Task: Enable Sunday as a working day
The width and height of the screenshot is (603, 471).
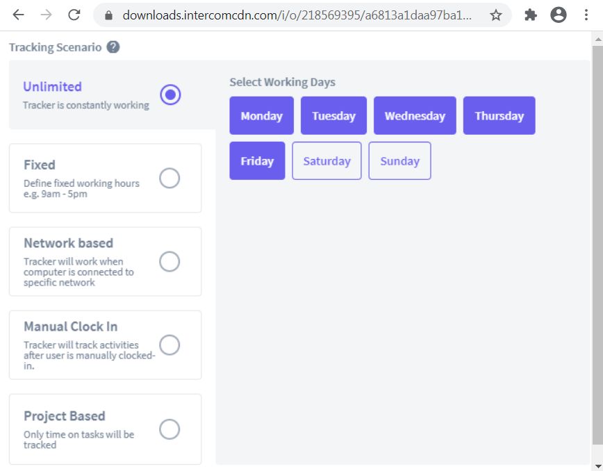Action: coord(399,160)
